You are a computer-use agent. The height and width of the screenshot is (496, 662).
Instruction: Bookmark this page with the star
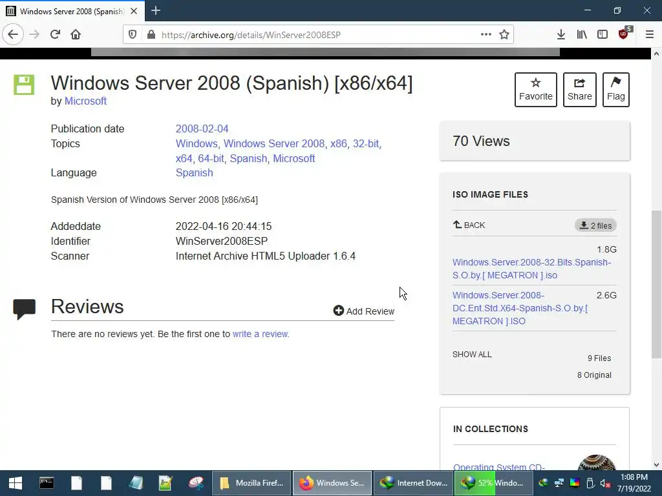(504, 35)
